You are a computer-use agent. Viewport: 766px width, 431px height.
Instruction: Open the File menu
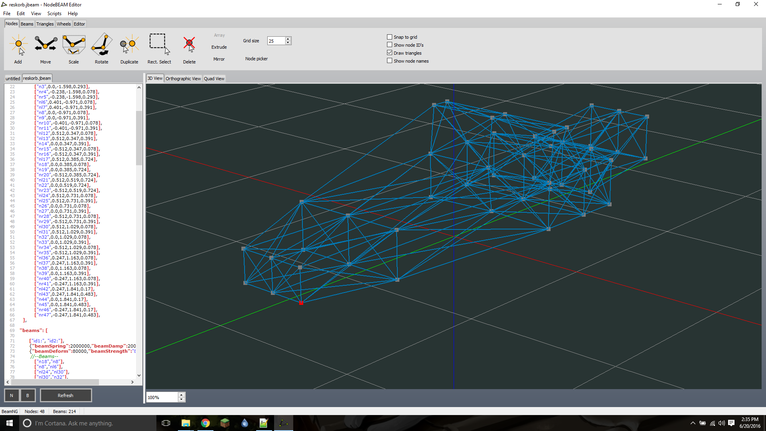[7, 14]
